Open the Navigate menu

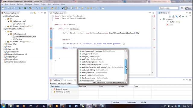pos(29,4)
